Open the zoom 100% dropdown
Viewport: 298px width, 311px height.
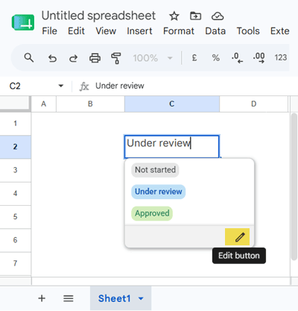coord(153,58)
